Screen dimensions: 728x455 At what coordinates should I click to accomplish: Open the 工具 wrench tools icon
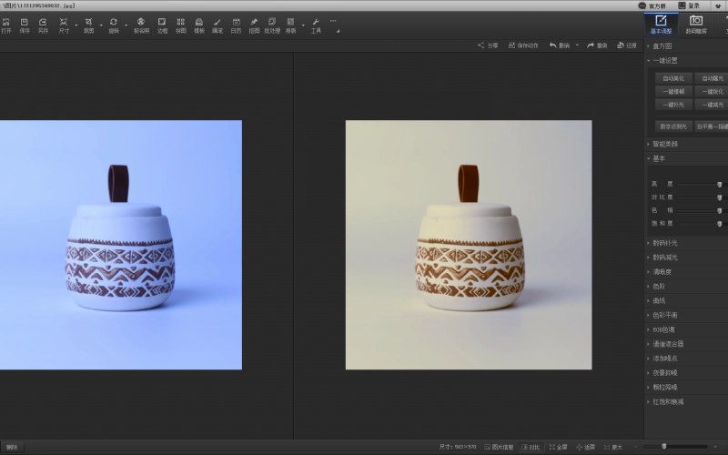(316, 25)
